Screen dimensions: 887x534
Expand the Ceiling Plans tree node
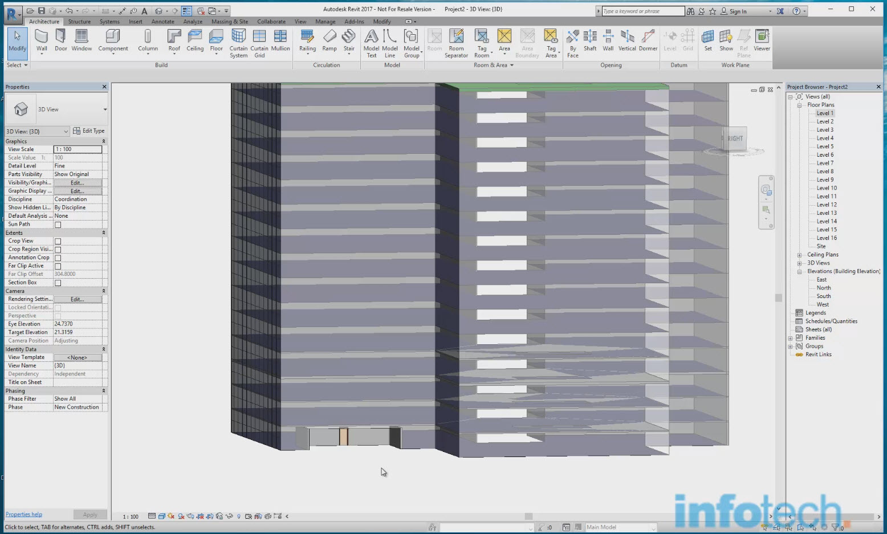click(799, 255)
